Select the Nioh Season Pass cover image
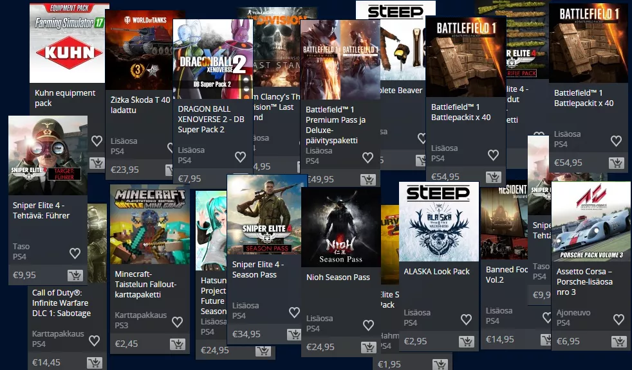Screen dimensions: 632x370 point(340,227)
